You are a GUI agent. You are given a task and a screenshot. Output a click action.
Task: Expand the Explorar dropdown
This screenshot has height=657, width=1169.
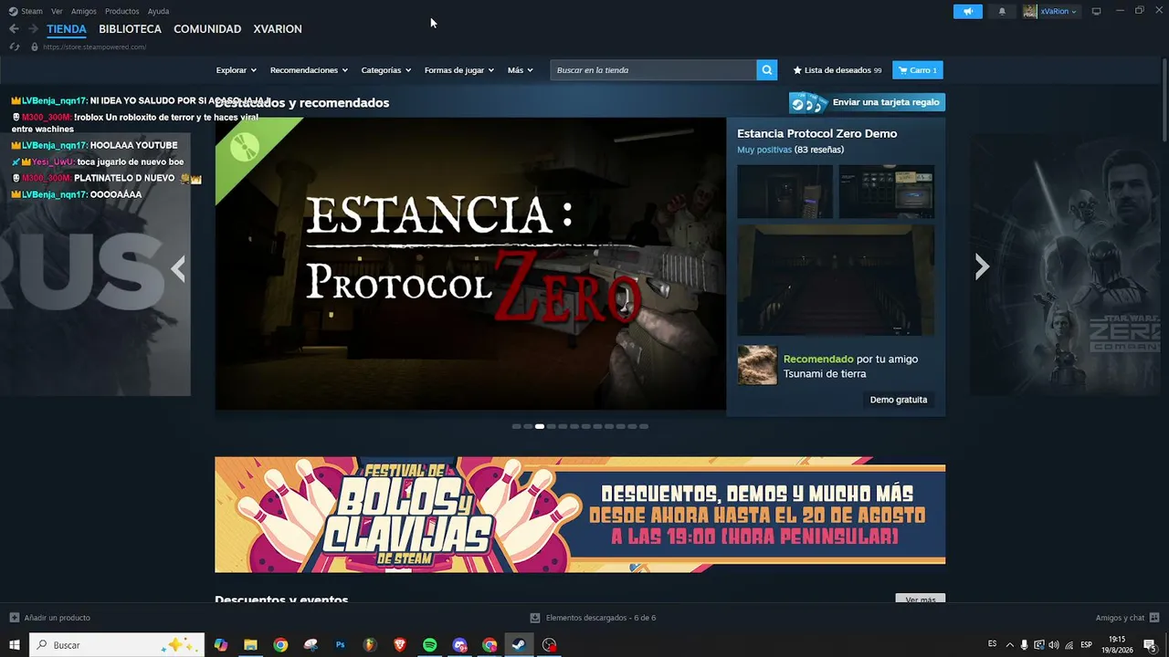coord(236,70)
